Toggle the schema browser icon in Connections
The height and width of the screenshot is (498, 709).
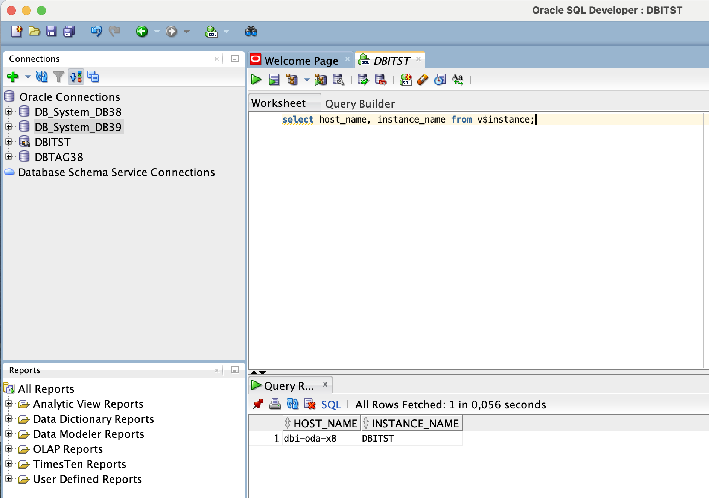point(76,77)
